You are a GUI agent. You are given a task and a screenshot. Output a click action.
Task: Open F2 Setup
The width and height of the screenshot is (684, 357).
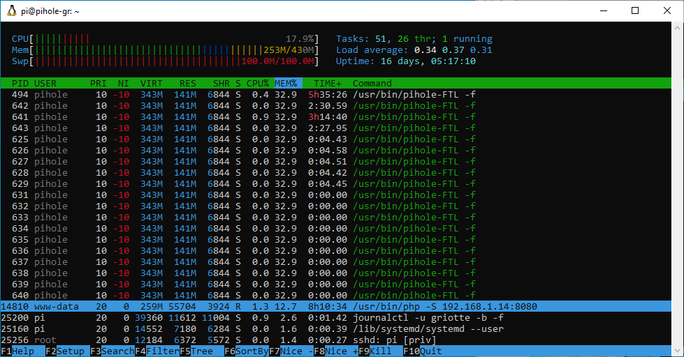click(x=68, y=351)
